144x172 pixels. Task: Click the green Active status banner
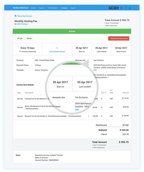pos(72,31)
